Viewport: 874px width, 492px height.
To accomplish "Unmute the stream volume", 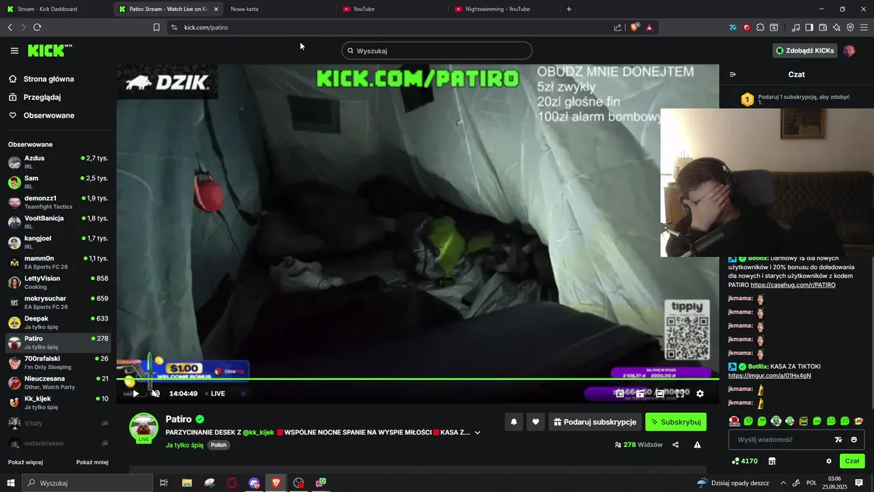I will point(156,394).
